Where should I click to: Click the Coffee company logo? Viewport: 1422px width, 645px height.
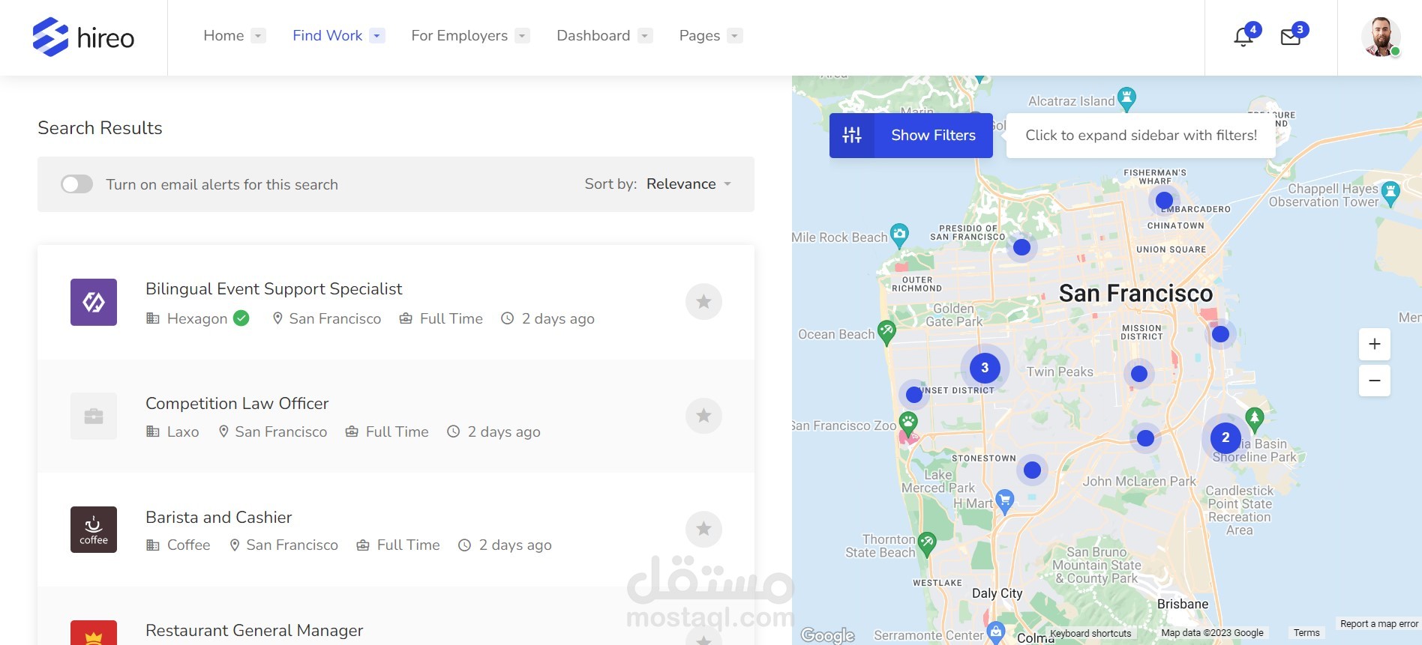pyautogui.click(x=94, y=530)
